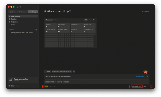Dismiss the Claude Fable 5 unavailable notice

pyautogui.click(x=147, y=76)
